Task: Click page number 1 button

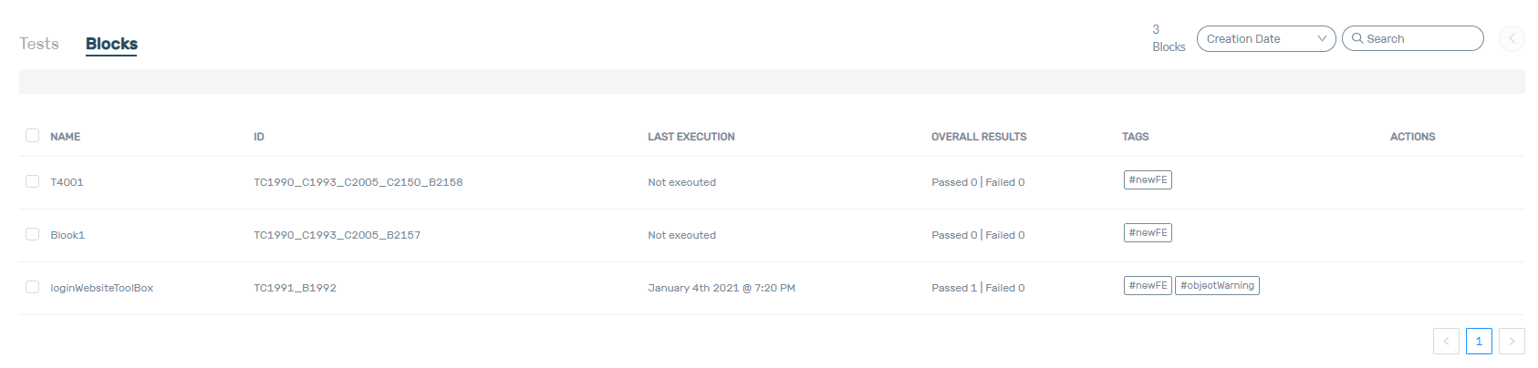Action: (x=1479, y=341)
